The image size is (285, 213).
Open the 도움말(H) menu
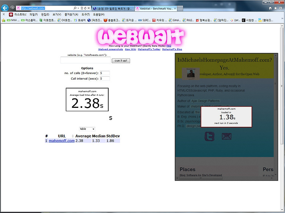coord(99,14)
